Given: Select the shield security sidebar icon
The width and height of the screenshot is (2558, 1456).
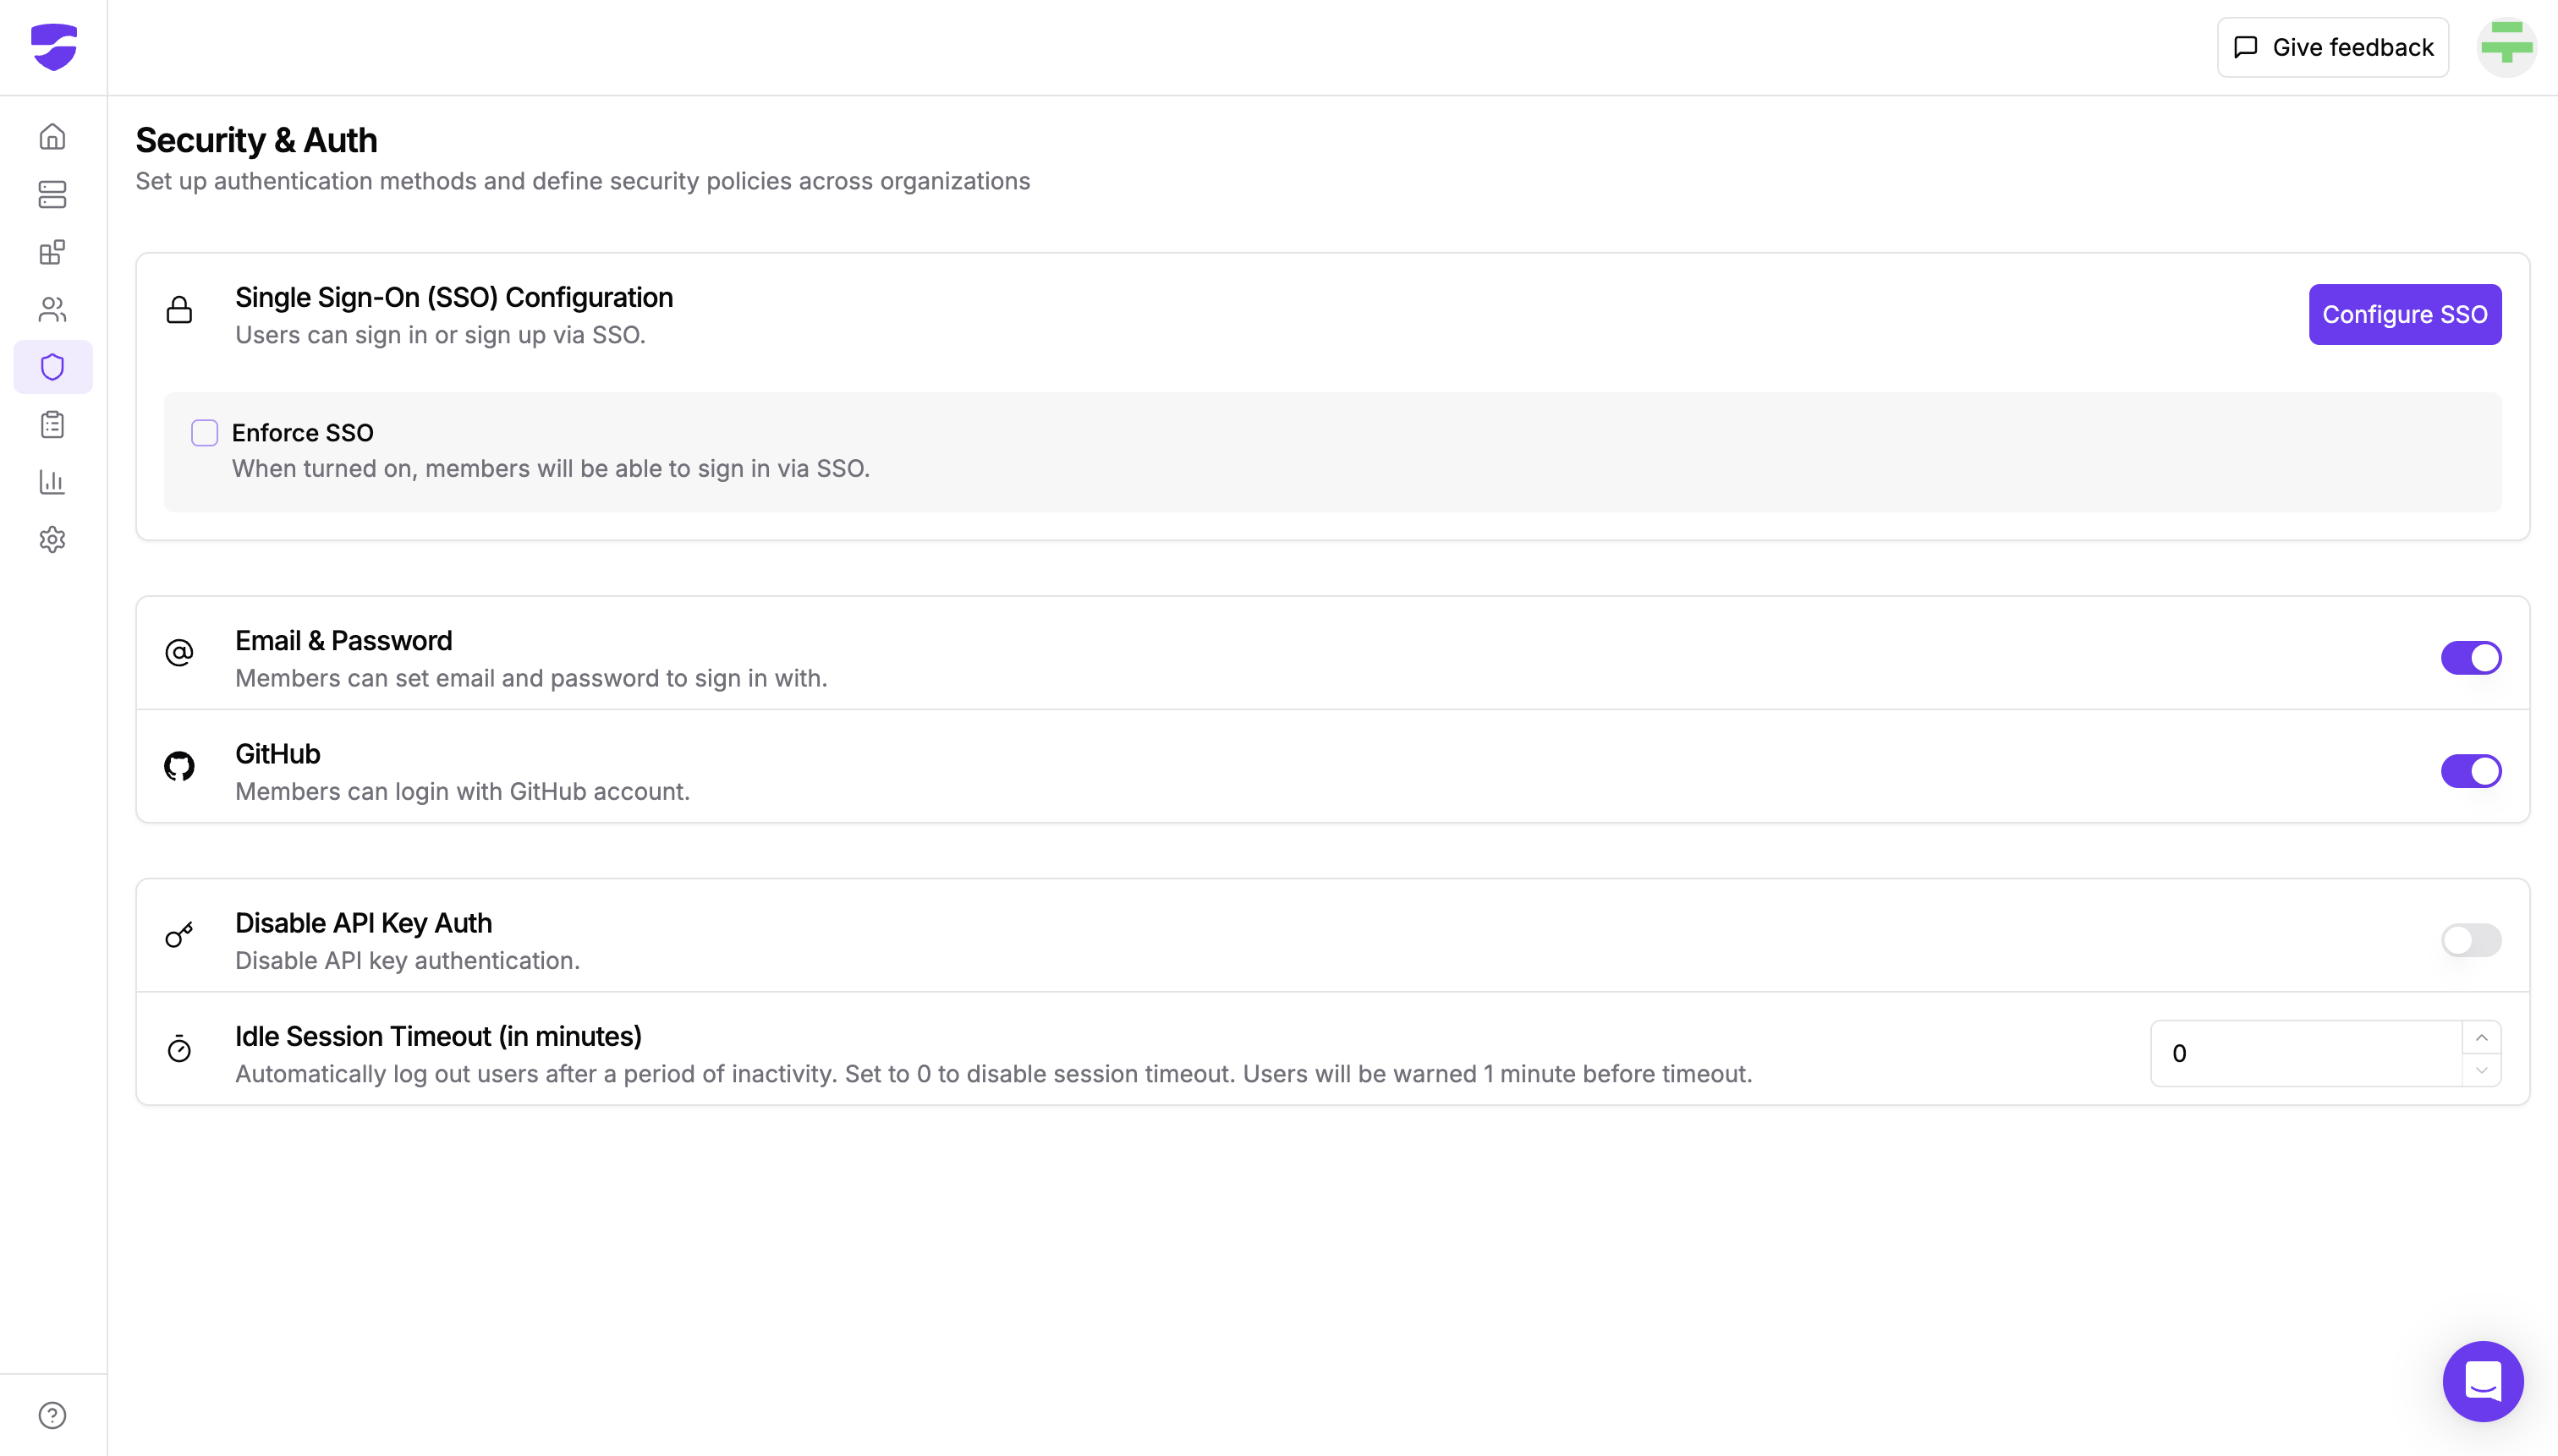Looking at the screenshot, I should tap(52, 367).
